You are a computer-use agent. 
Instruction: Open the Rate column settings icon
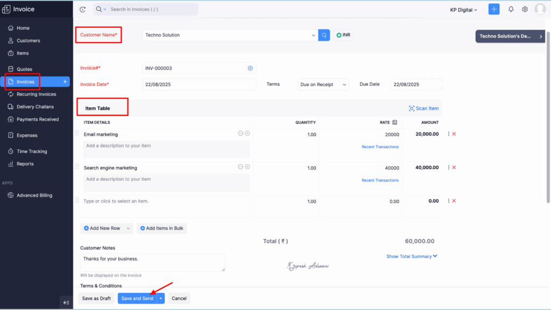[395, 123]
